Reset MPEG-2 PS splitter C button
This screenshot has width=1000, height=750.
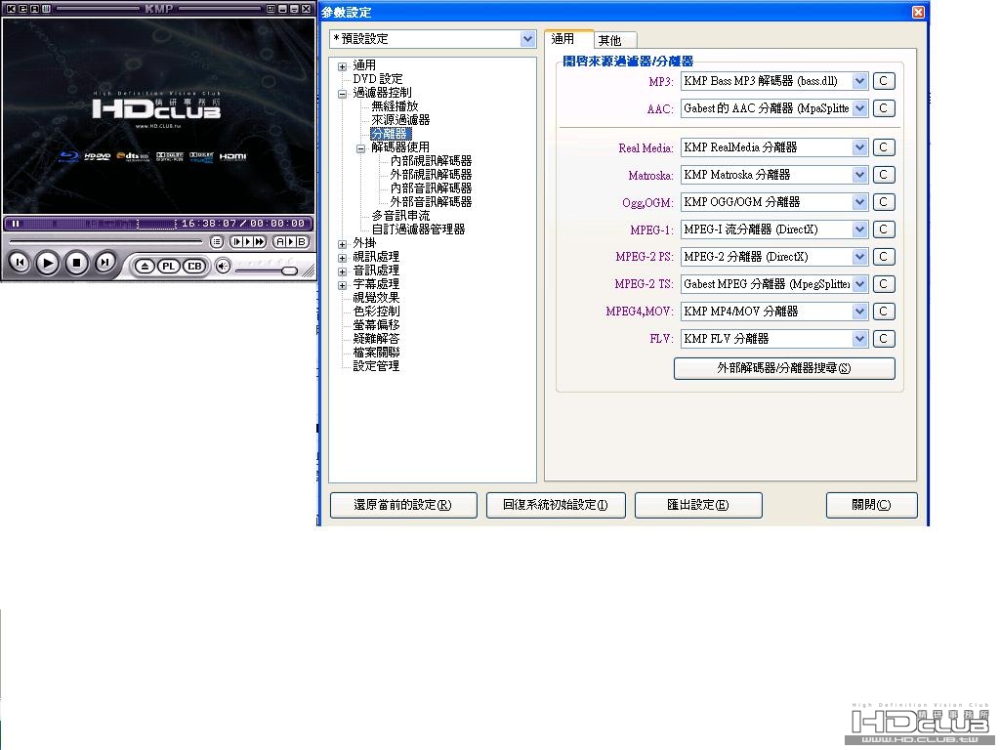883,257
